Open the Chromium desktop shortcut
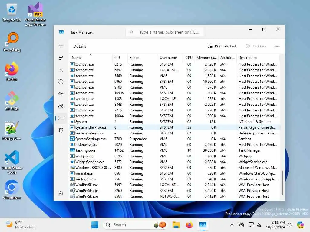The image size is (310, 232). 12,190
